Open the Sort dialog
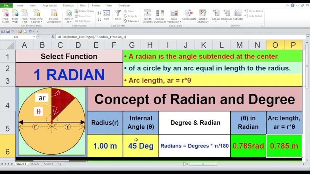The height and width of the screenshot is (174, 310). pos(106,15)
